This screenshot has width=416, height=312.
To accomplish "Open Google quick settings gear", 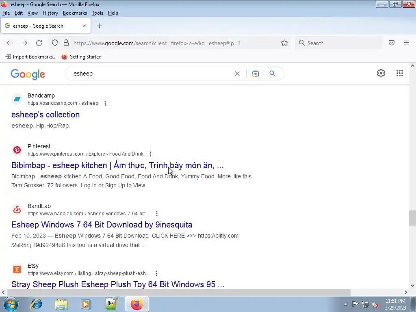I will (x=381, y=73).
